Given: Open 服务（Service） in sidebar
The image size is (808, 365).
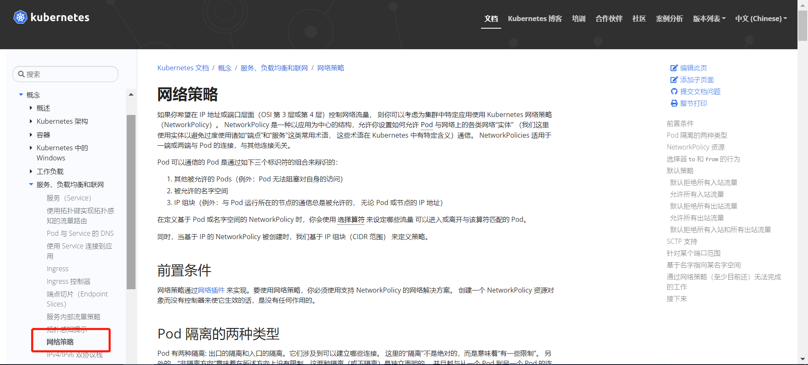Looking at the screenshot, I should pos(69,198).
